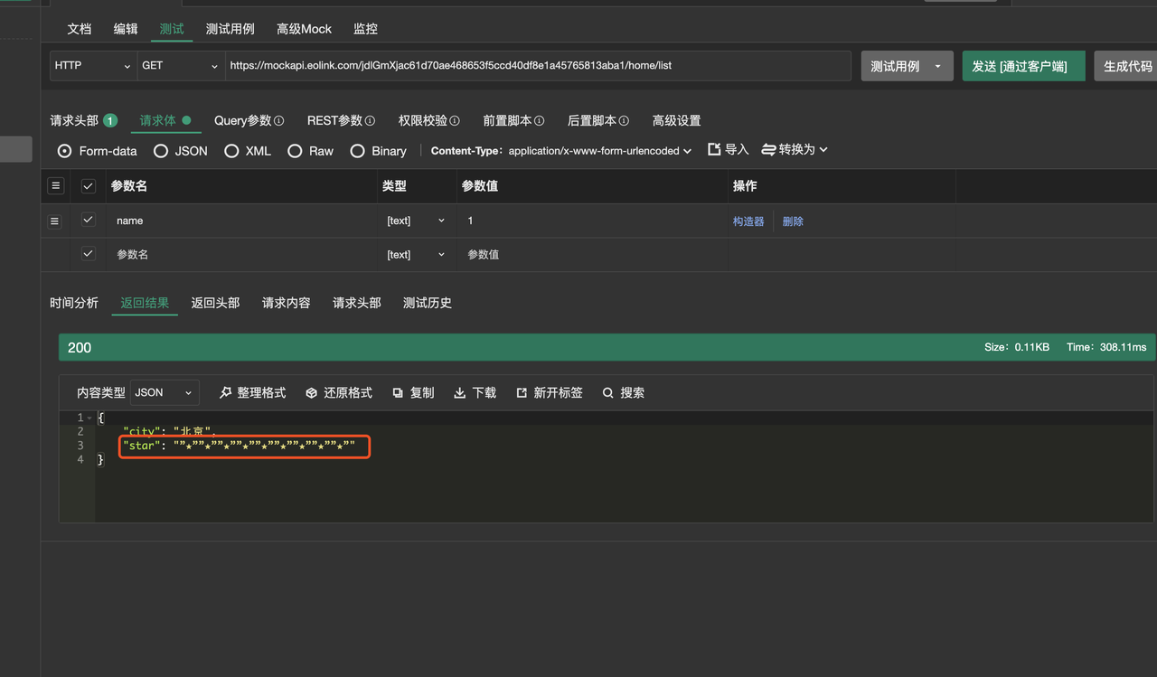Open the 高级设置 tab
1157x677 pixels.
(676, 120)
